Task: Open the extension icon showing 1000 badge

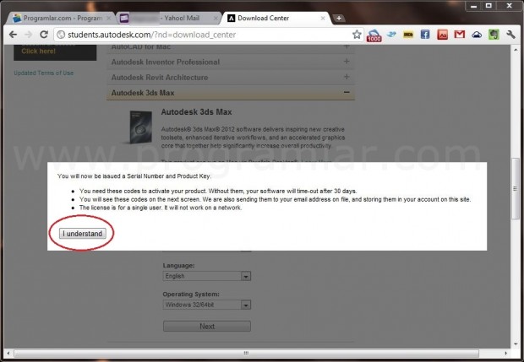Action: coord(374,35)
